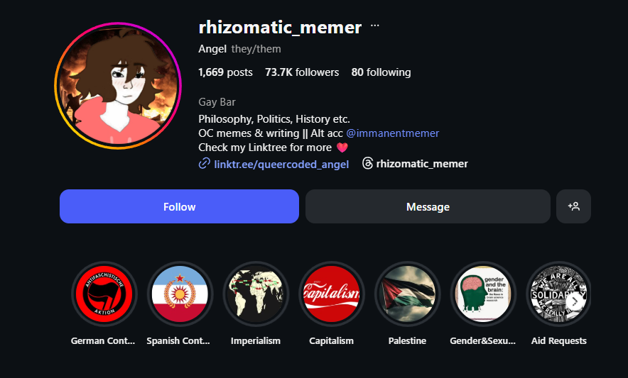Follow rhizomatic_memer
Screen dimensions: 628x378
[179, 206]
